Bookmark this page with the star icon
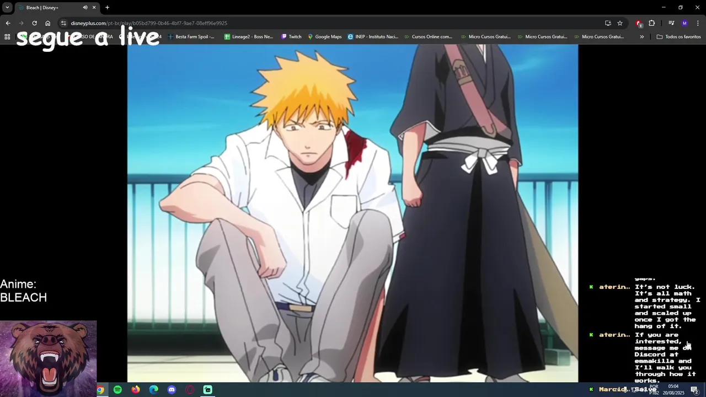 pyautogui.click(x=620, y=23)
